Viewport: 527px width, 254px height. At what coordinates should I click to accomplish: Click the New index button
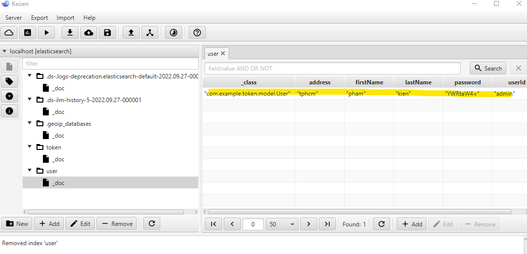pos(17,224)
